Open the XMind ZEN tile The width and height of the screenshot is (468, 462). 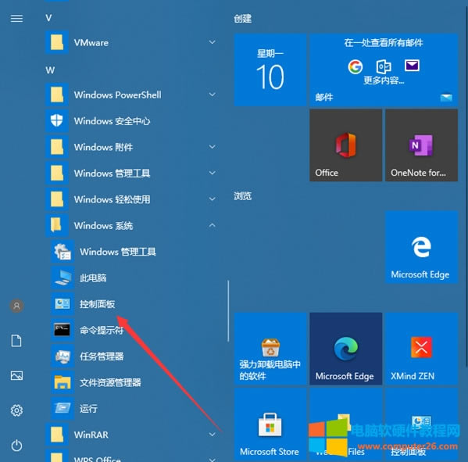tap(421, 349)
